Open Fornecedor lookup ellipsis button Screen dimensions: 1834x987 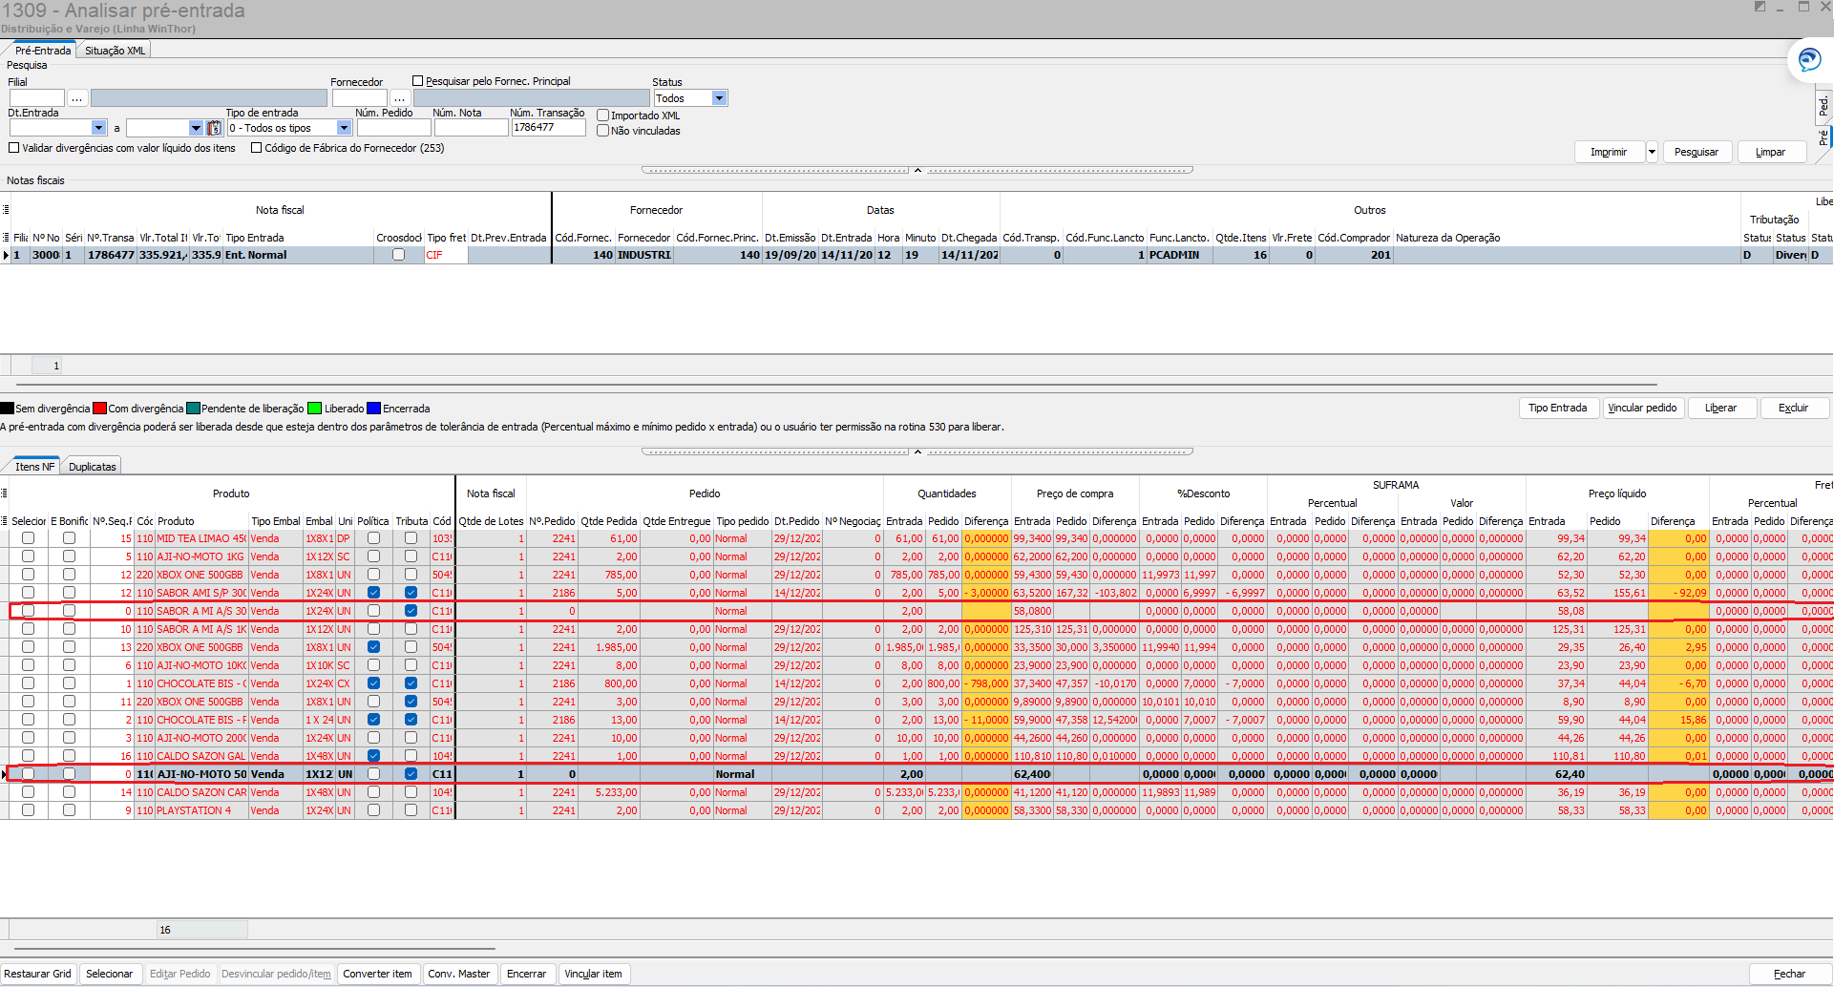click(x=399, y=98)
